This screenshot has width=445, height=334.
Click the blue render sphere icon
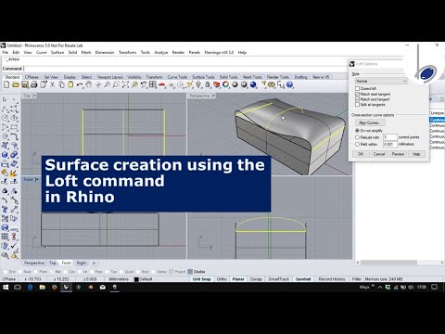point(253,84)
